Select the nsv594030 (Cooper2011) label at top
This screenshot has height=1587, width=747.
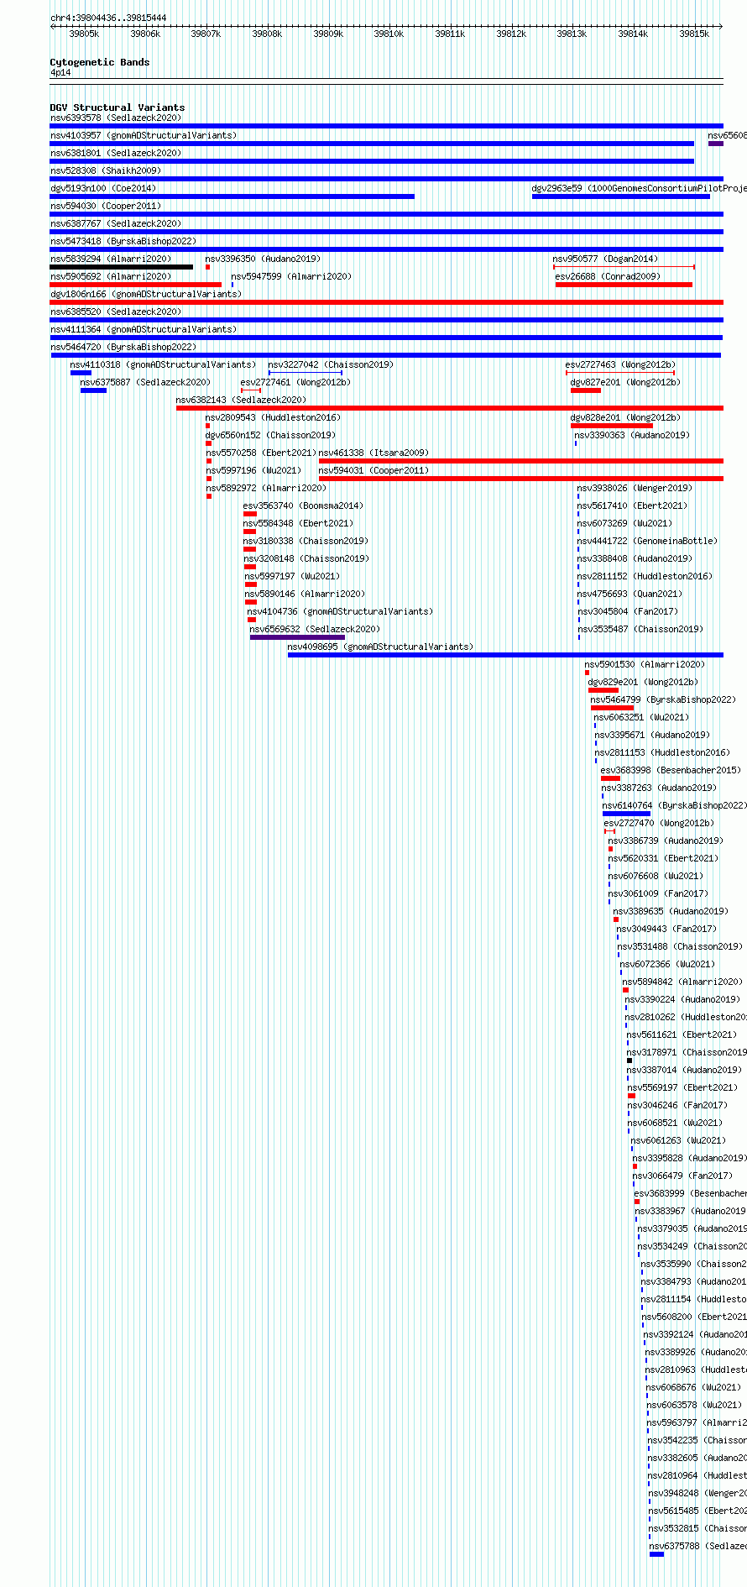[106, 206]
